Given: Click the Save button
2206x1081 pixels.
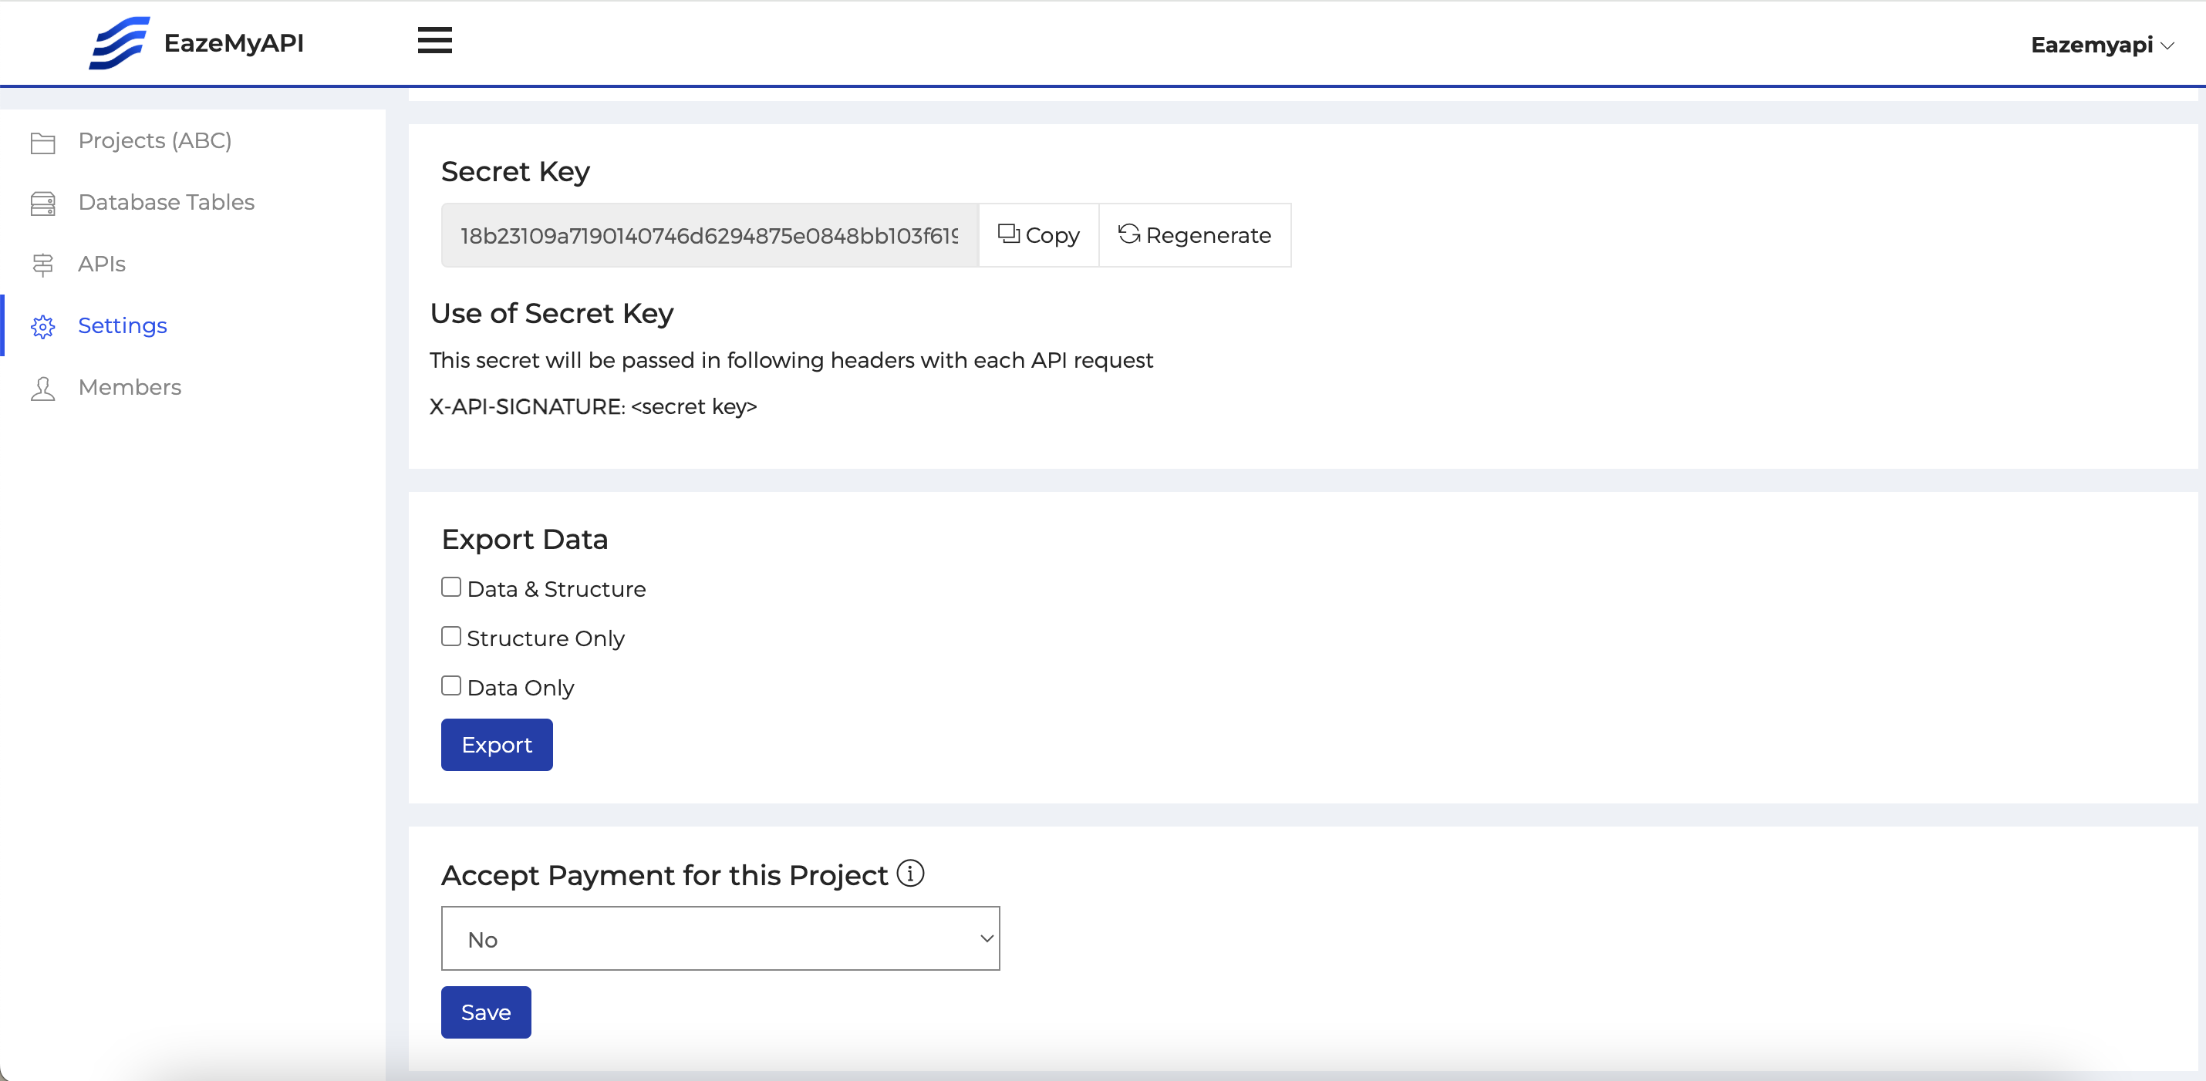Looking at the screenshot, I should [486, 1012].
